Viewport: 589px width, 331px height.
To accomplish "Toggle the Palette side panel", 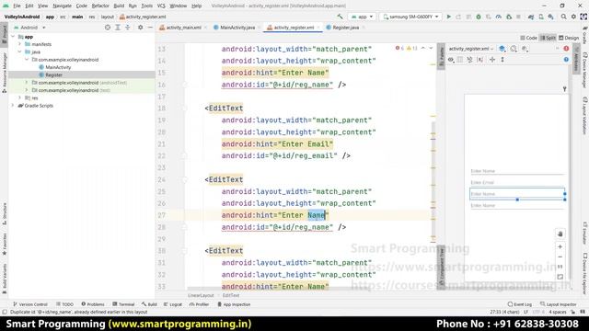I will 442,57.
